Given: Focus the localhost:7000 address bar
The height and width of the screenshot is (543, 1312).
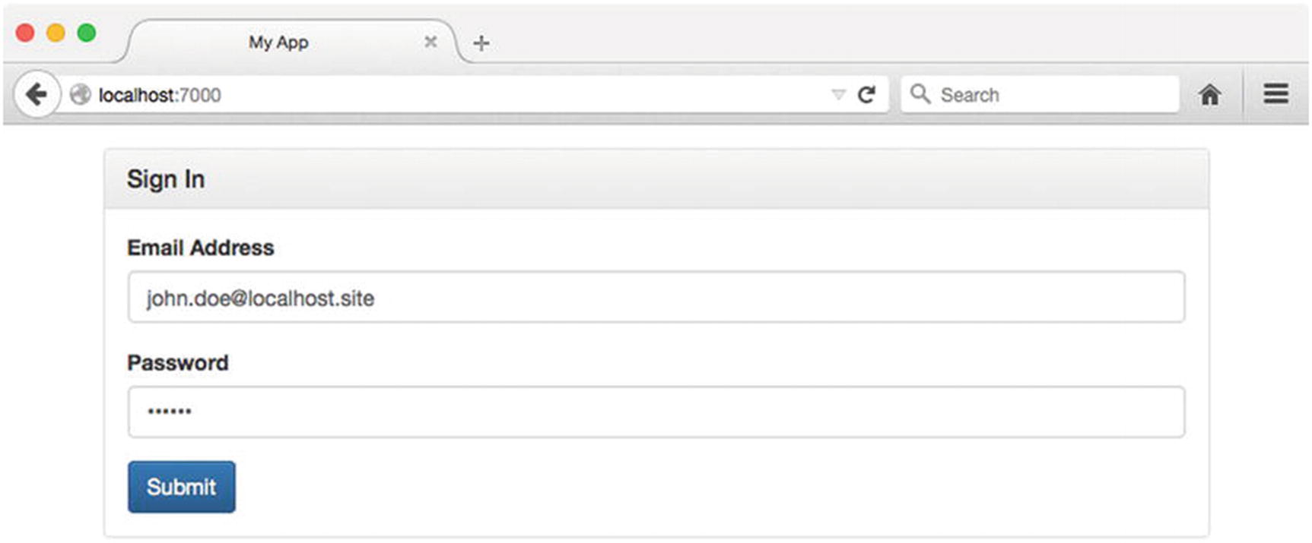Looking at the screenshot, I should click(456, 95).
